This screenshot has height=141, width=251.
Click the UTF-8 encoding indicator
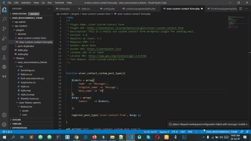point(175,132)
